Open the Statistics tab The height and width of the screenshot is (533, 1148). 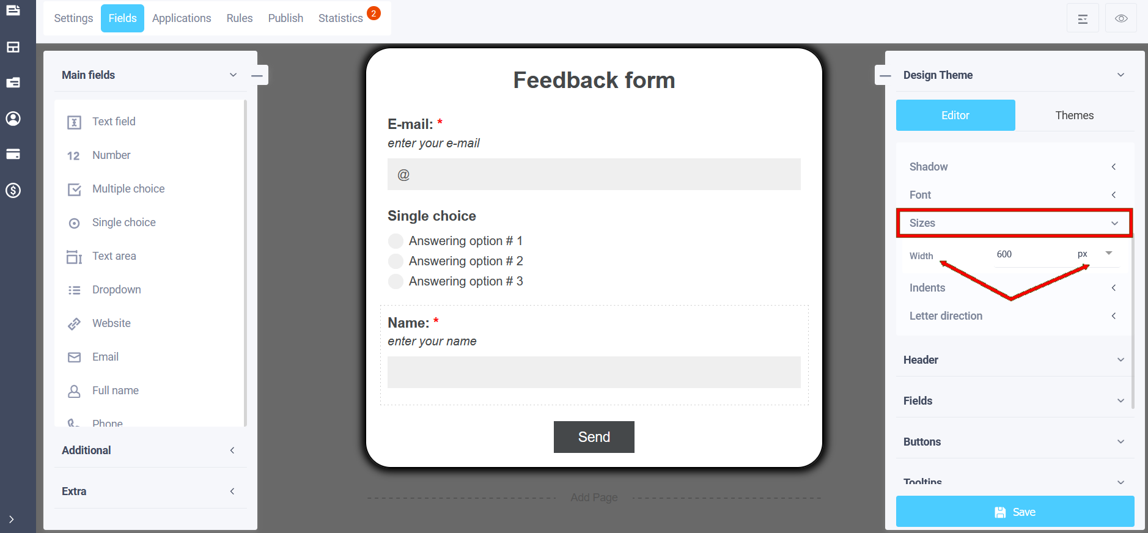pyautogui.click(x=340, y=18)
